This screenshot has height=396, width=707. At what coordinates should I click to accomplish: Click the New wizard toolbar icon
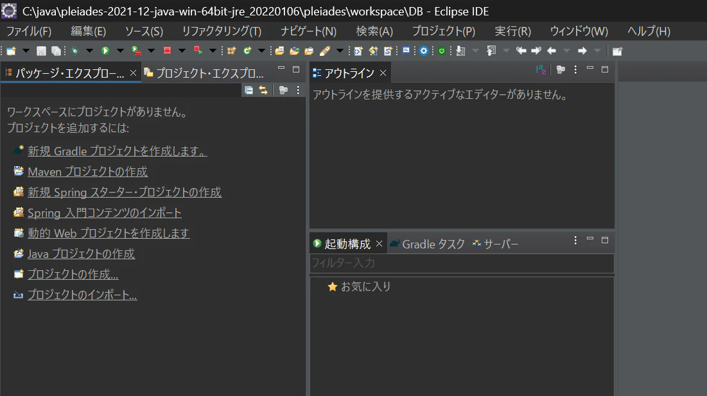[x=12, y=51]
